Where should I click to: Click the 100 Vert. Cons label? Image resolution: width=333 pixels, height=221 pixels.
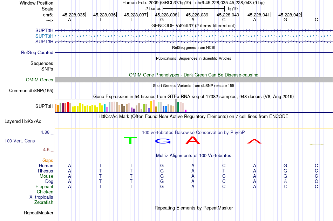pos(20,141)
